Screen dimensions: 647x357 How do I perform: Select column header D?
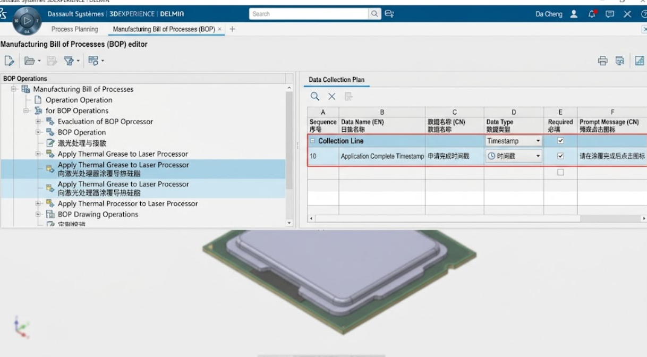pyautogui.click(x=514, y=112)
